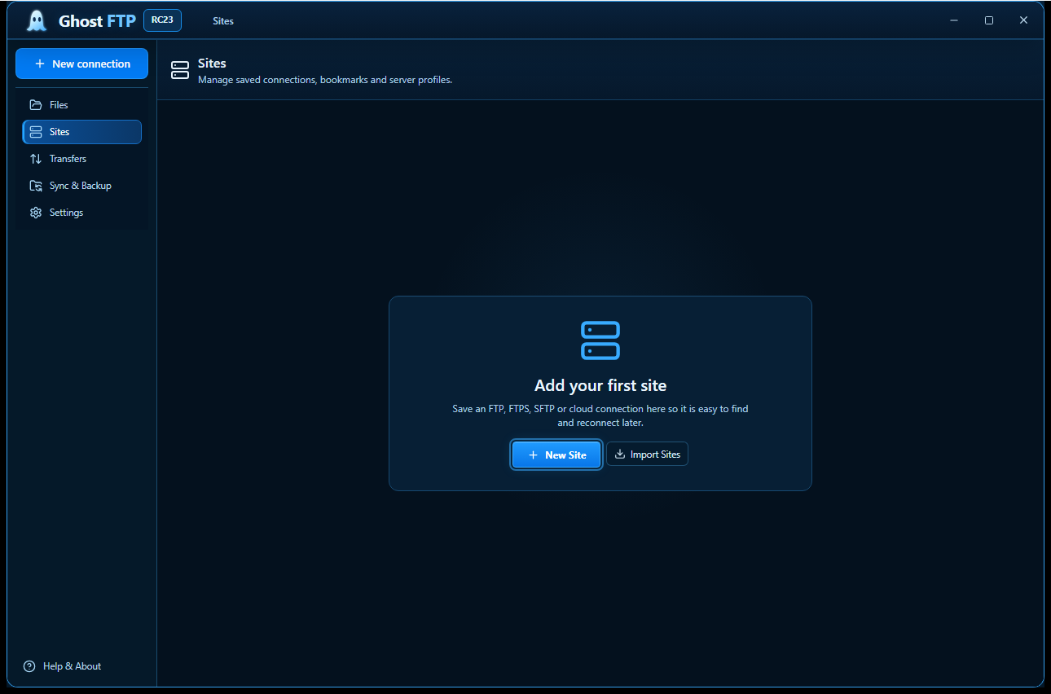Open Sync & Backup from the sidebar
This screenshot has height=694, width=1051.
pos(82,186)
